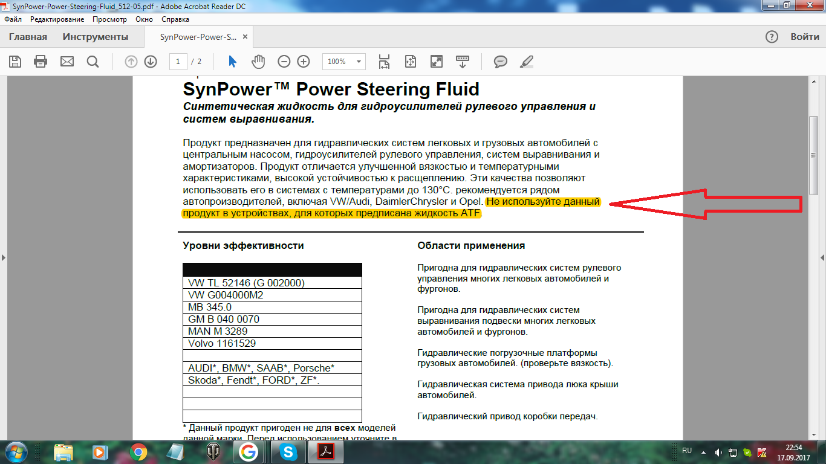Open Google Chrome from the taskbar
826x464 pixels.
tap(138, 452)
